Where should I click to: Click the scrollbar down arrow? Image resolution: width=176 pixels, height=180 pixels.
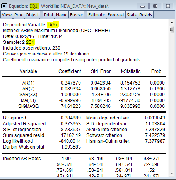(172, 173)
